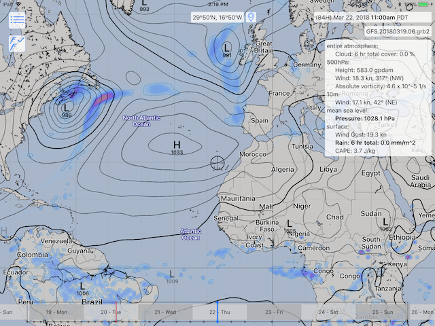Click the blue forecast time slider marker

point(217,311)
